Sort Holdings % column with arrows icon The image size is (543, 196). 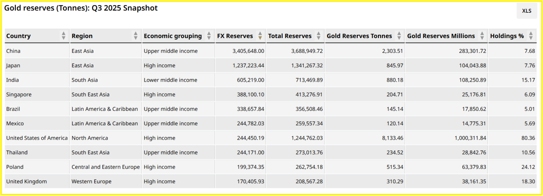[x=531, y=36]
